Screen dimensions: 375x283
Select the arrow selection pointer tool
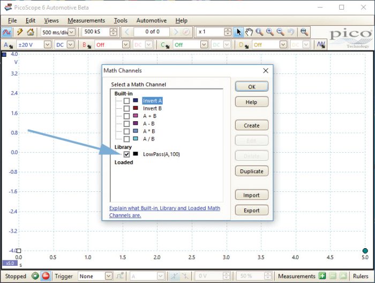pos(238,32)
